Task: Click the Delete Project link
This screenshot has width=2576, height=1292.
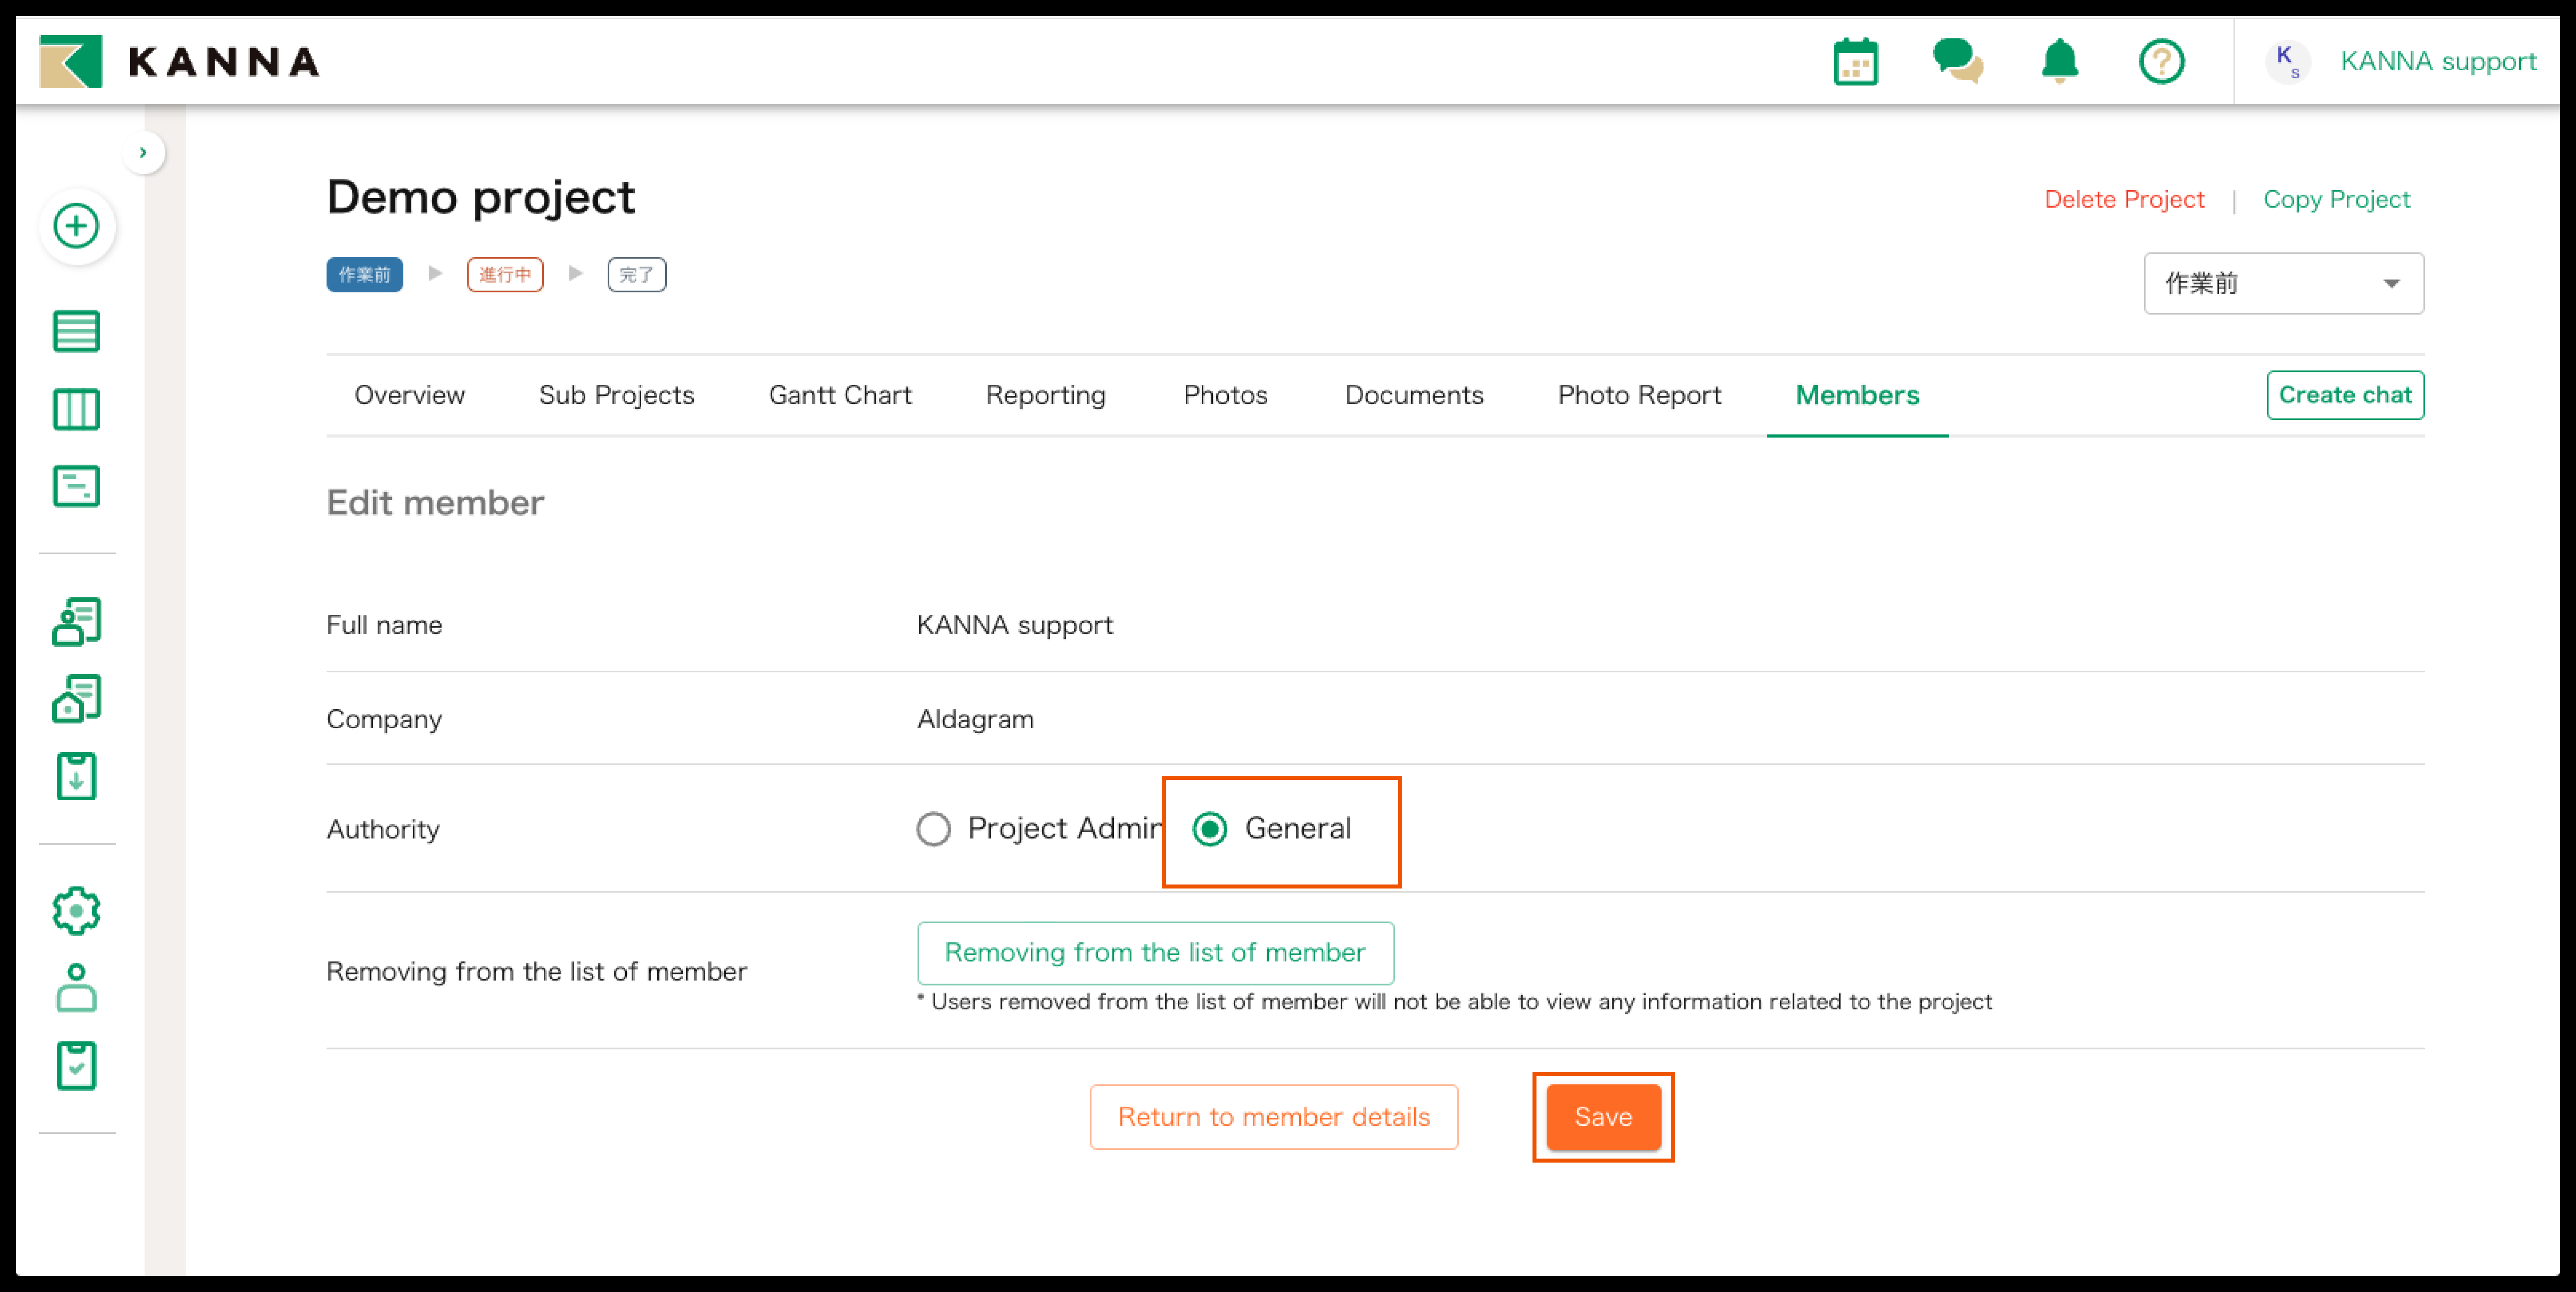Action: point(2124,200)
